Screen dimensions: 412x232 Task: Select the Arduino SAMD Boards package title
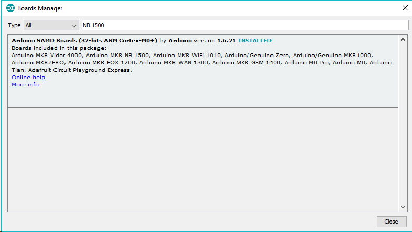pos(84,41)
